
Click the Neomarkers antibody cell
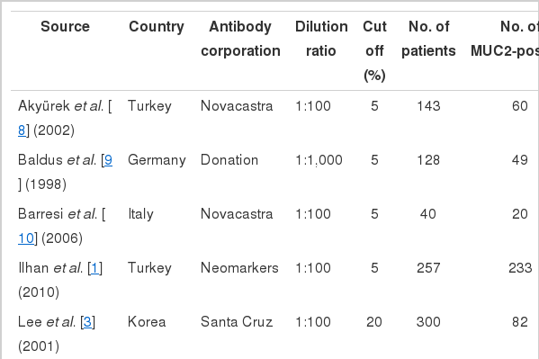coord(239,268)
